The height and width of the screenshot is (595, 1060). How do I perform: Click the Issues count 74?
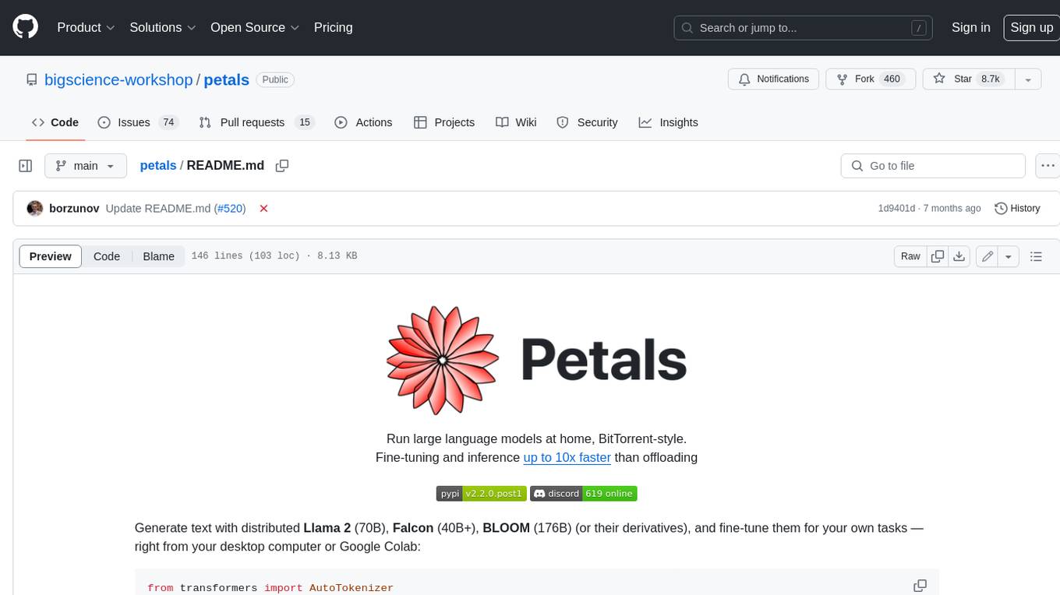(168, 122)
